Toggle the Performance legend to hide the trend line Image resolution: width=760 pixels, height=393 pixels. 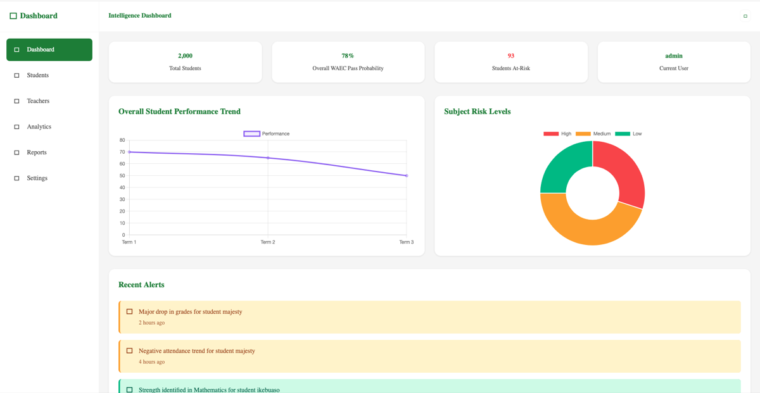coord(266,134)
